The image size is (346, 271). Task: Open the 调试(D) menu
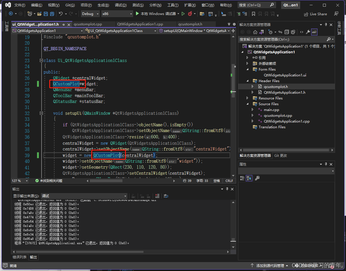tap(121, 5)
